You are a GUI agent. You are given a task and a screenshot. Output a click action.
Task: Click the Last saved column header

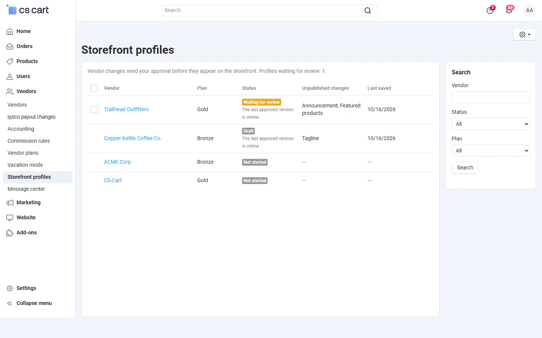[x=379, y=88]
